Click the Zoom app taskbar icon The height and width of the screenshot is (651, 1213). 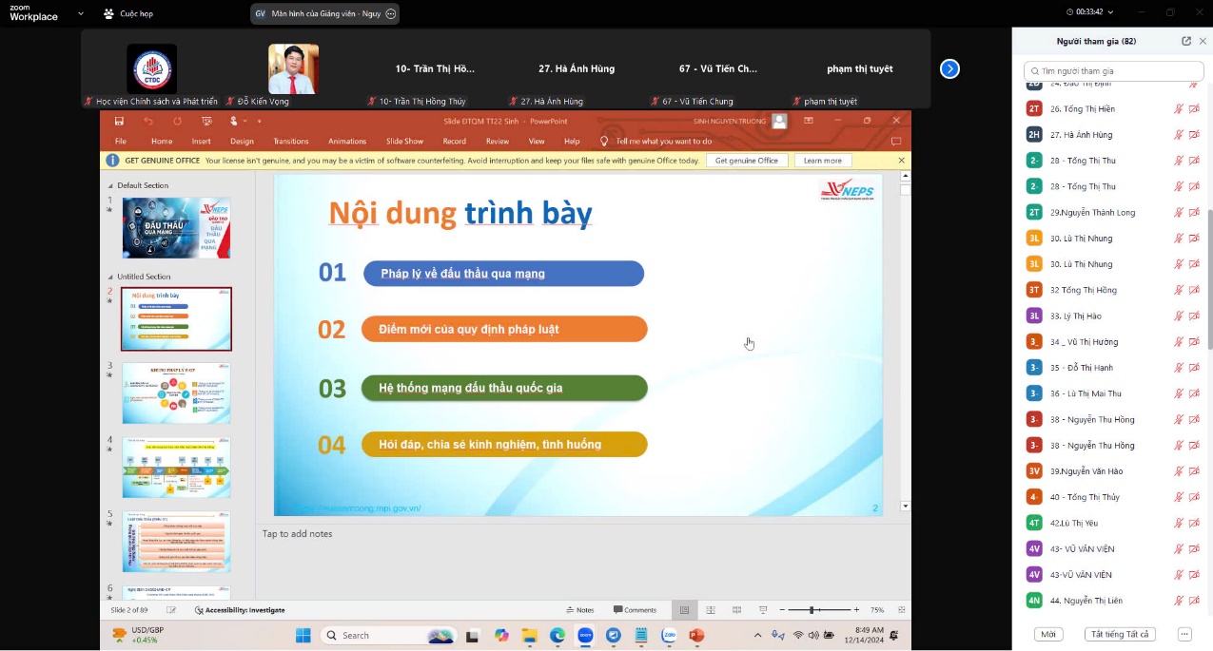[x=585, y=635]
